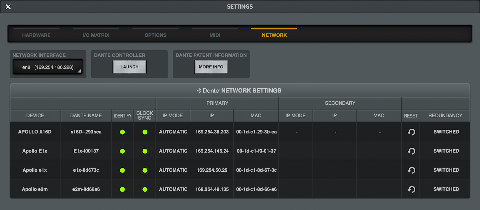480x210 pixels.
Task: Reset network settings for Apollo e2m
Action: point(411,189)
